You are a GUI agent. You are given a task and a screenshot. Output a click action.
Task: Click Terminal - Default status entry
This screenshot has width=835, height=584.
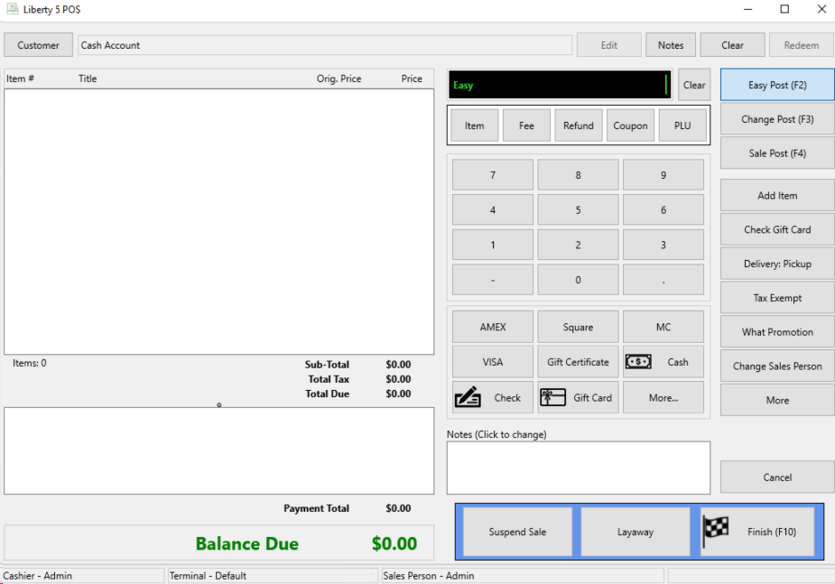coord(273,576)
